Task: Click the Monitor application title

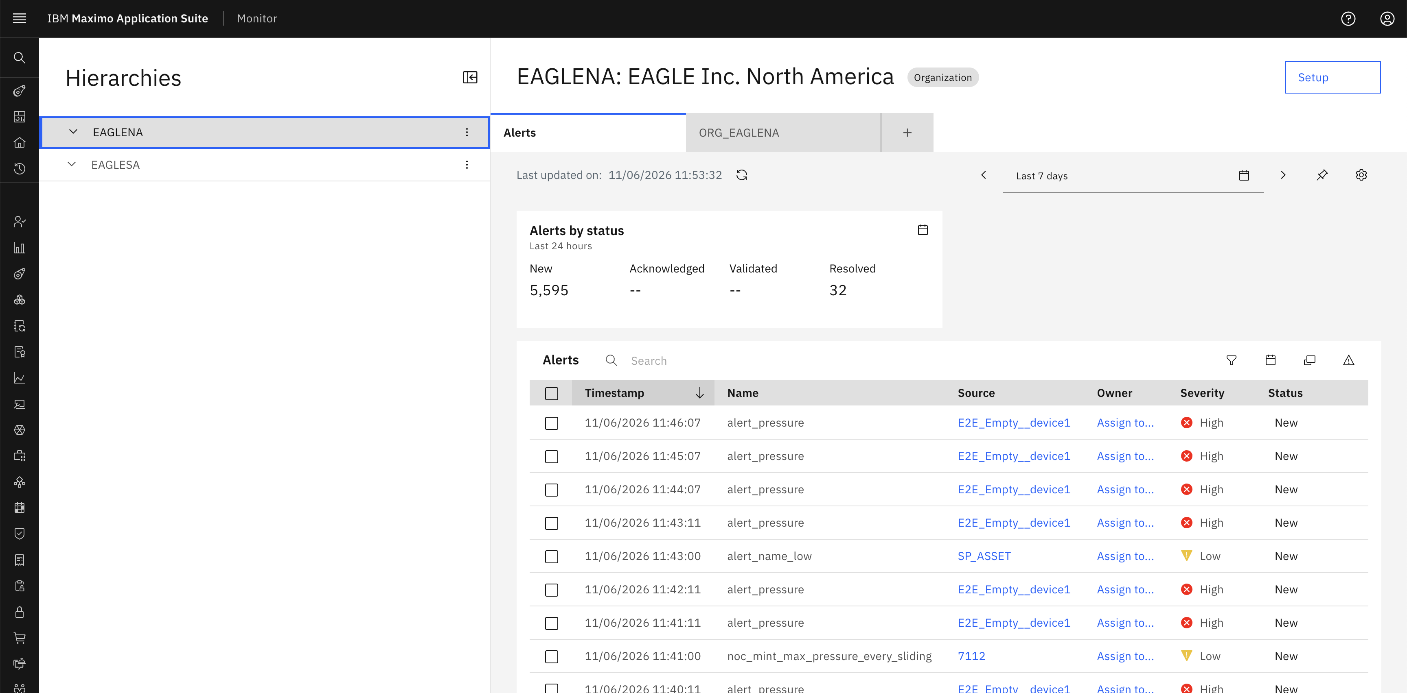Action: point(257,19)
